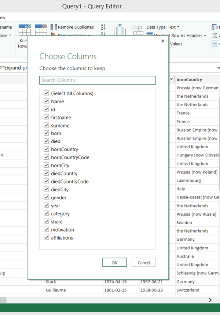Click the Keep Rows icon in ribbon
220x315 pixels.
(x=24, y=29)
